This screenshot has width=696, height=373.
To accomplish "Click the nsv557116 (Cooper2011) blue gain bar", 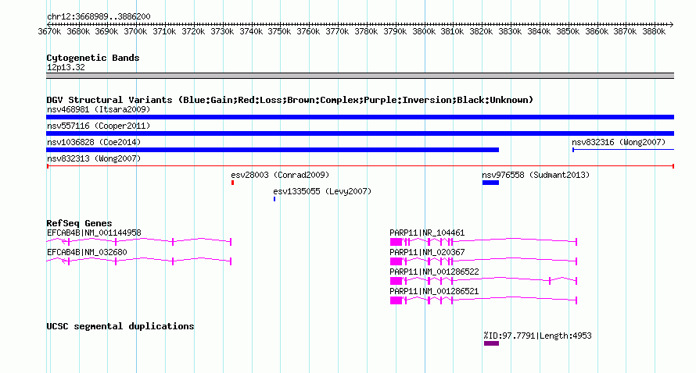I will [360, 133].
